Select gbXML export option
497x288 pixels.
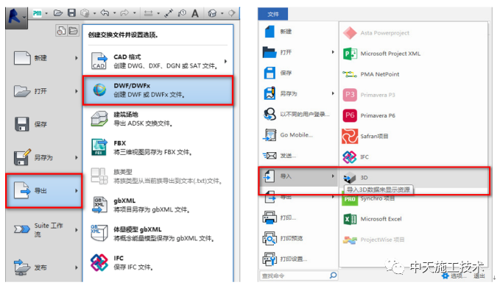click(158, 205)
